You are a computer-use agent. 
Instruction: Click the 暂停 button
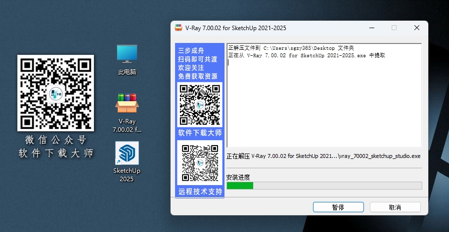pos(338,207)
